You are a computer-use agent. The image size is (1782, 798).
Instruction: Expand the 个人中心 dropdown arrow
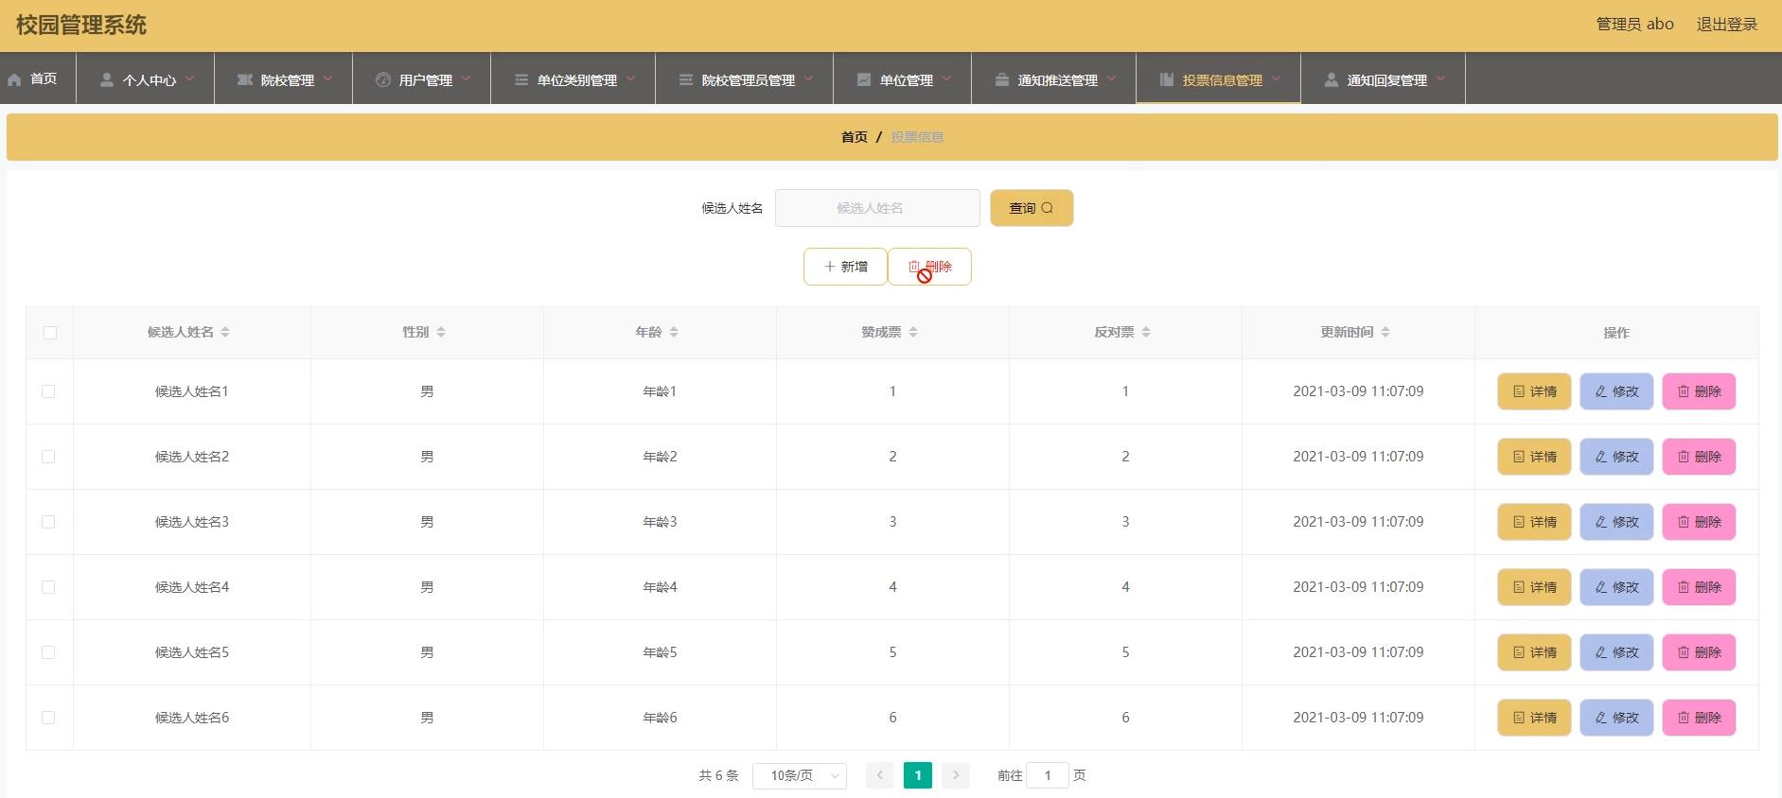click(x=189, y=78)
